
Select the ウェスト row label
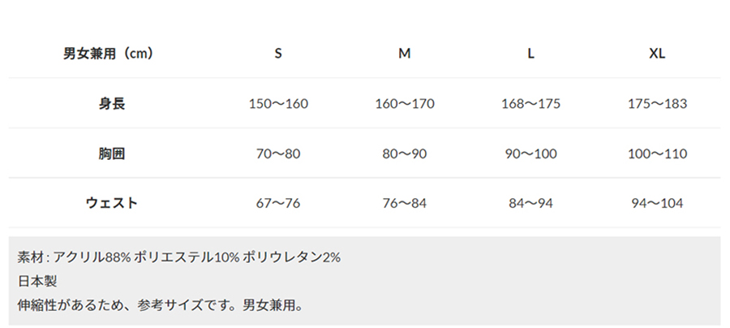click(112, 203)
